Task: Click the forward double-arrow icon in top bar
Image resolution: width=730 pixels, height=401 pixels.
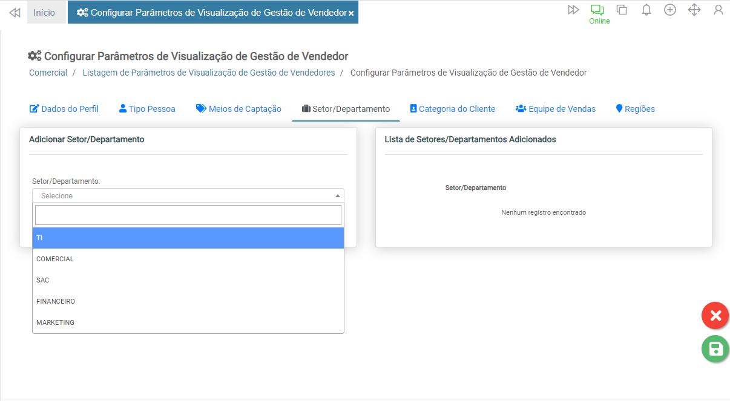Action: [x=573, y=10]
